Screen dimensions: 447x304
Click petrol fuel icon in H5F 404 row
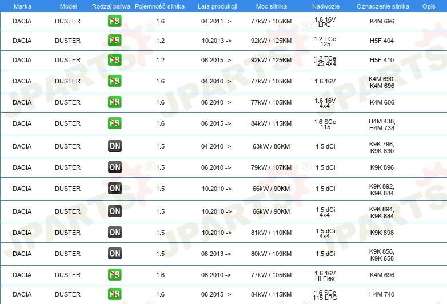coord(114,41)
